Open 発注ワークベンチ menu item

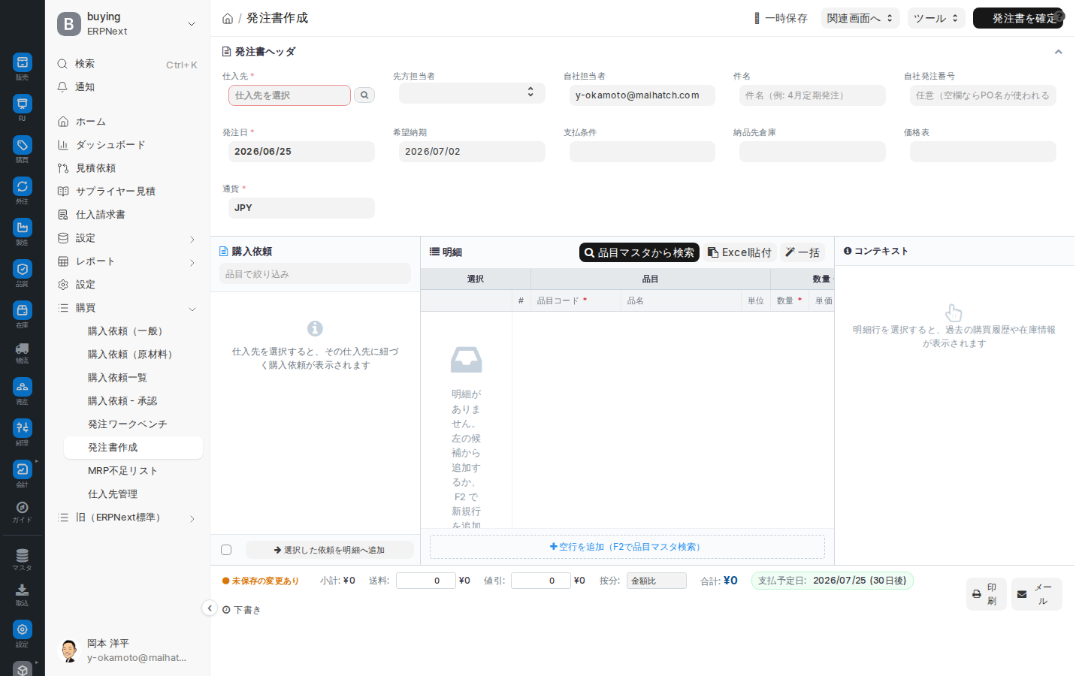133,424
